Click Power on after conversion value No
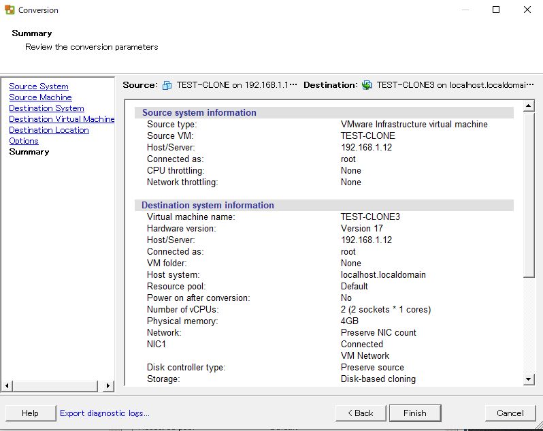Image resolution: width=543 pixels, height=431 pixels. point(346,298)
